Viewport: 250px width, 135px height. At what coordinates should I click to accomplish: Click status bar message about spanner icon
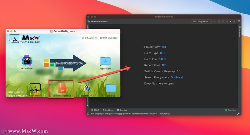pyautogui.click(x=131, y=114)
